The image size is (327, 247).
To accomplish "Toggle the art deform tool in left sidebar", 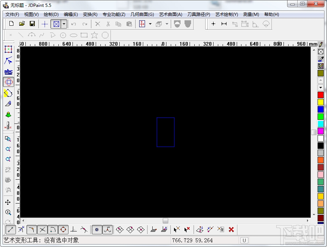I will coord(9,82).
